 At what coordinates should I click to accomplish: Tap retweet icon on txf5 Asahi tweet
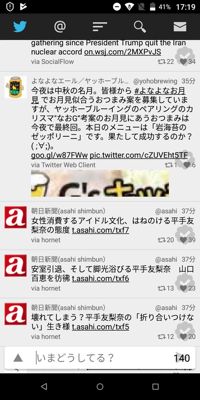click(162, 336)
